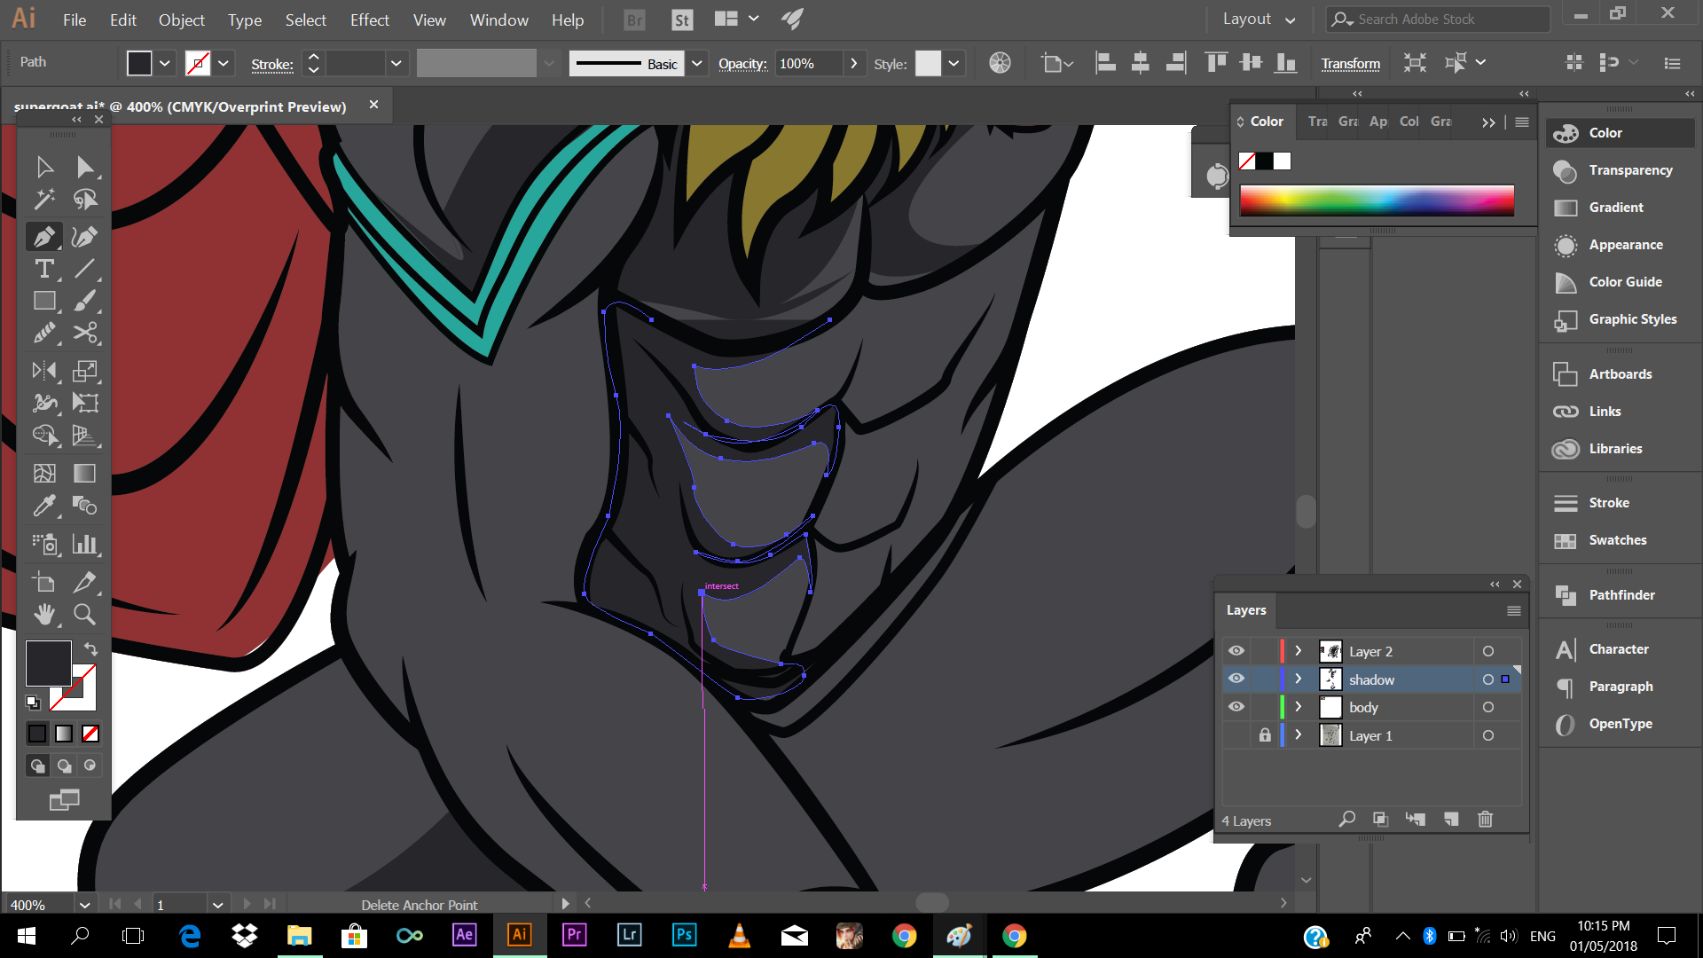Screen dimensions: 1703x958
Task: Select the Hand tool
Action: 43,614
